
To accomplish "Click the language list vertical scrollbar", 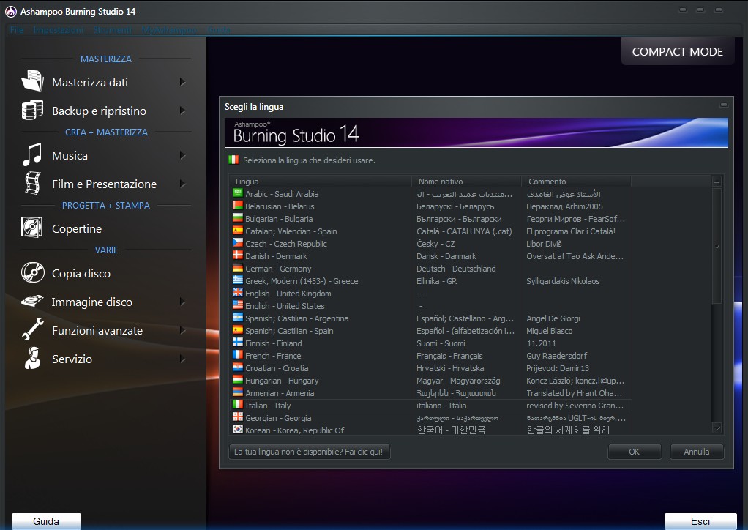I will pos(717,245).
